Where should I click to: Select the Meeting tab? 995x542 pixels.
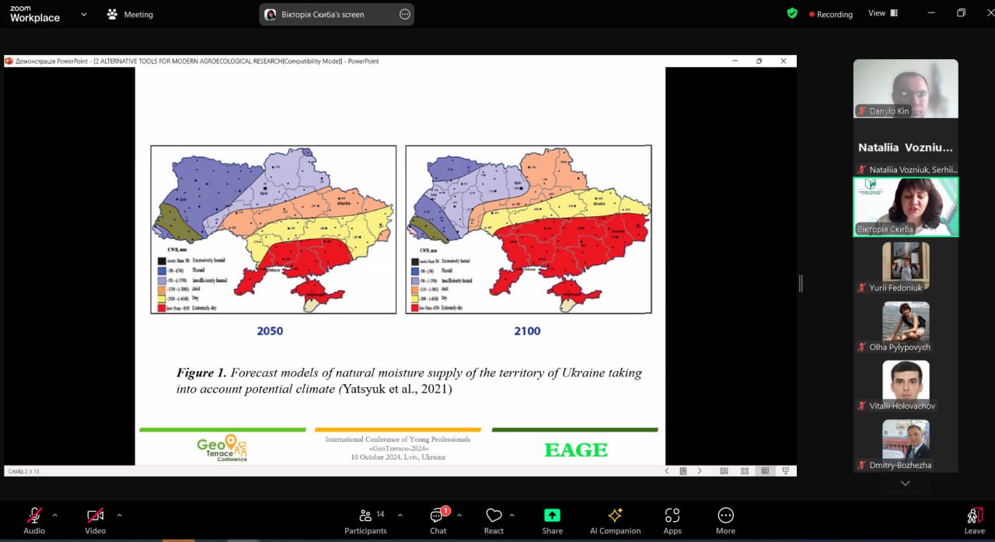coord(130,14)
